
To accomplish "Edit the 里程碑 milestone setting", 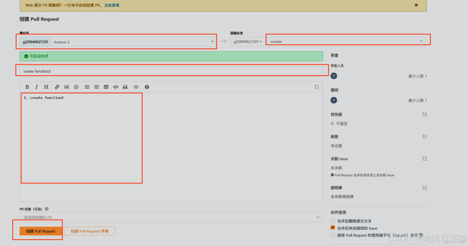I will 425,187.
